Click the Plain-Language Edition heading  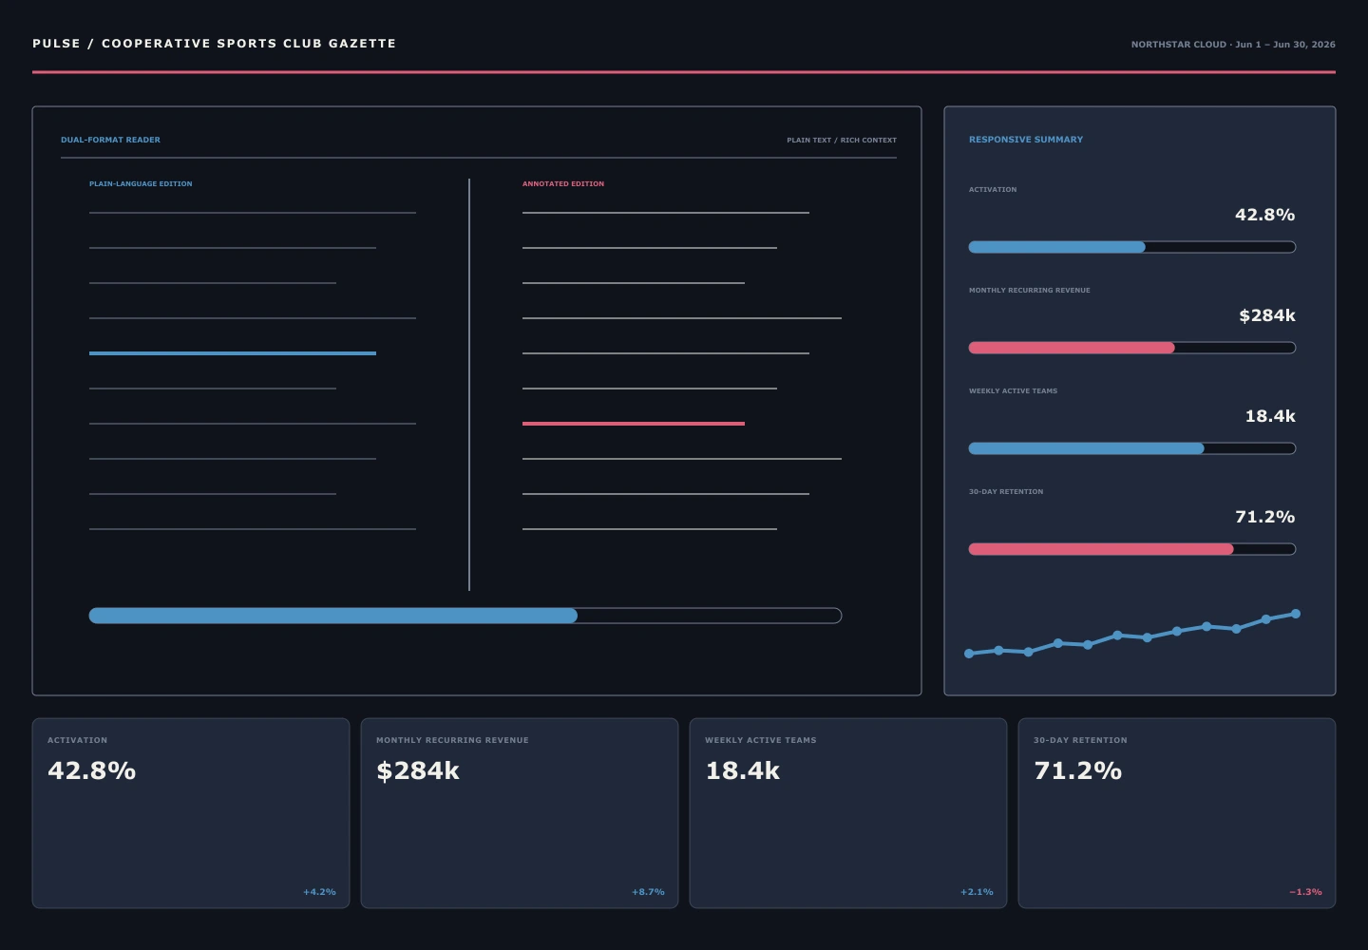pyautogui.click(x=141, y=183)
